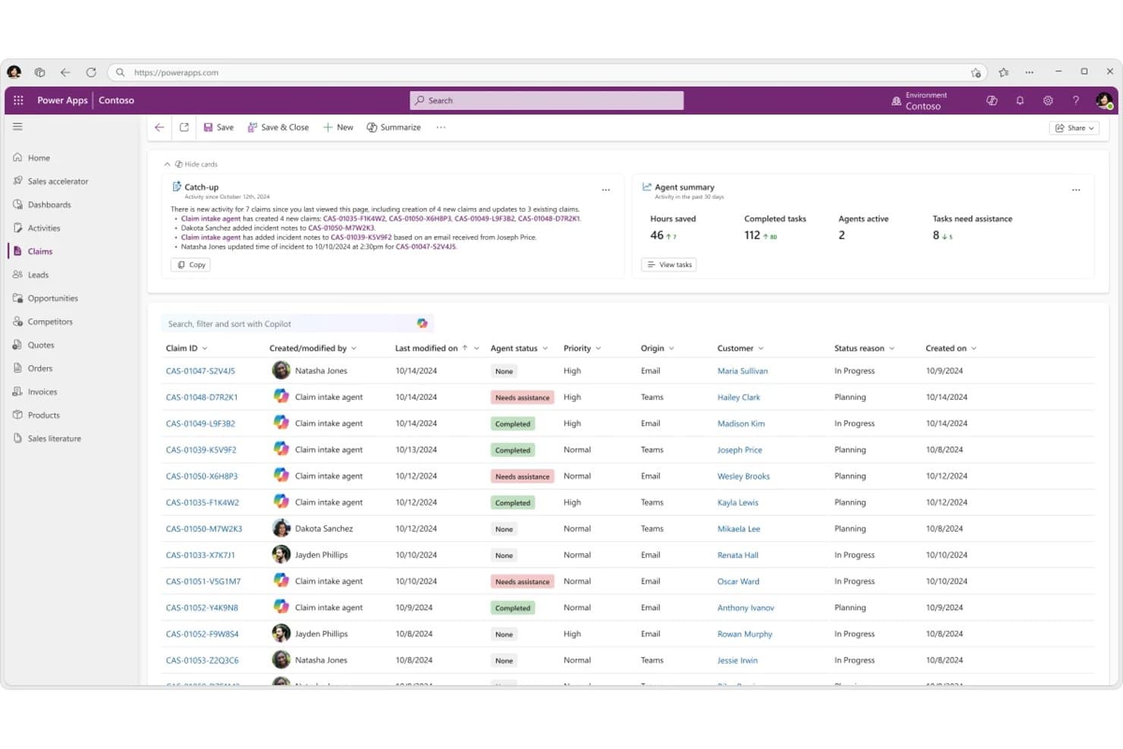
Task: Open browser favorites star icon
Action: tap(1004, 72)
